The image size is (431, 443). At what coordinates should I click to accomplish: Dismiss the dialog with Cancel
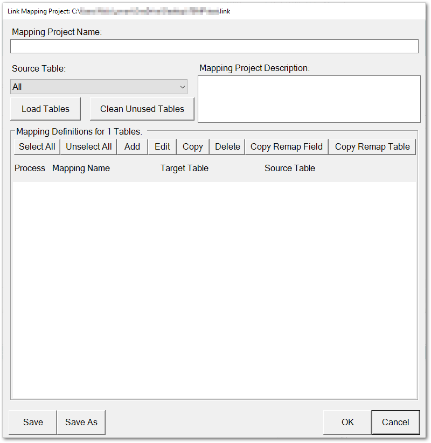(x=395, y=422)
